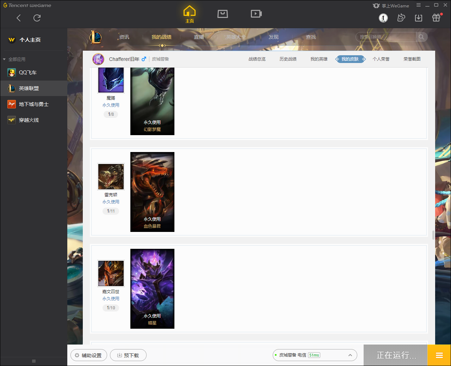The width and height of the screenshot is (451, 366).
Task: Click the vertical scrollbar thumb
Action: (433, 235)
